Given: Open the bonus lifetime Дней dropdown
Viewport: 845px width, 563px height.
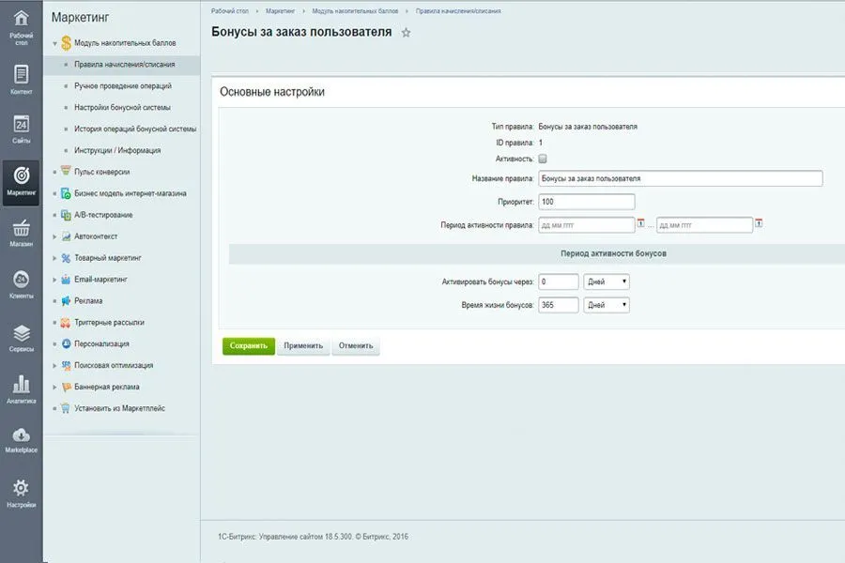Looking at the screenshot, I should pos(607,305).
